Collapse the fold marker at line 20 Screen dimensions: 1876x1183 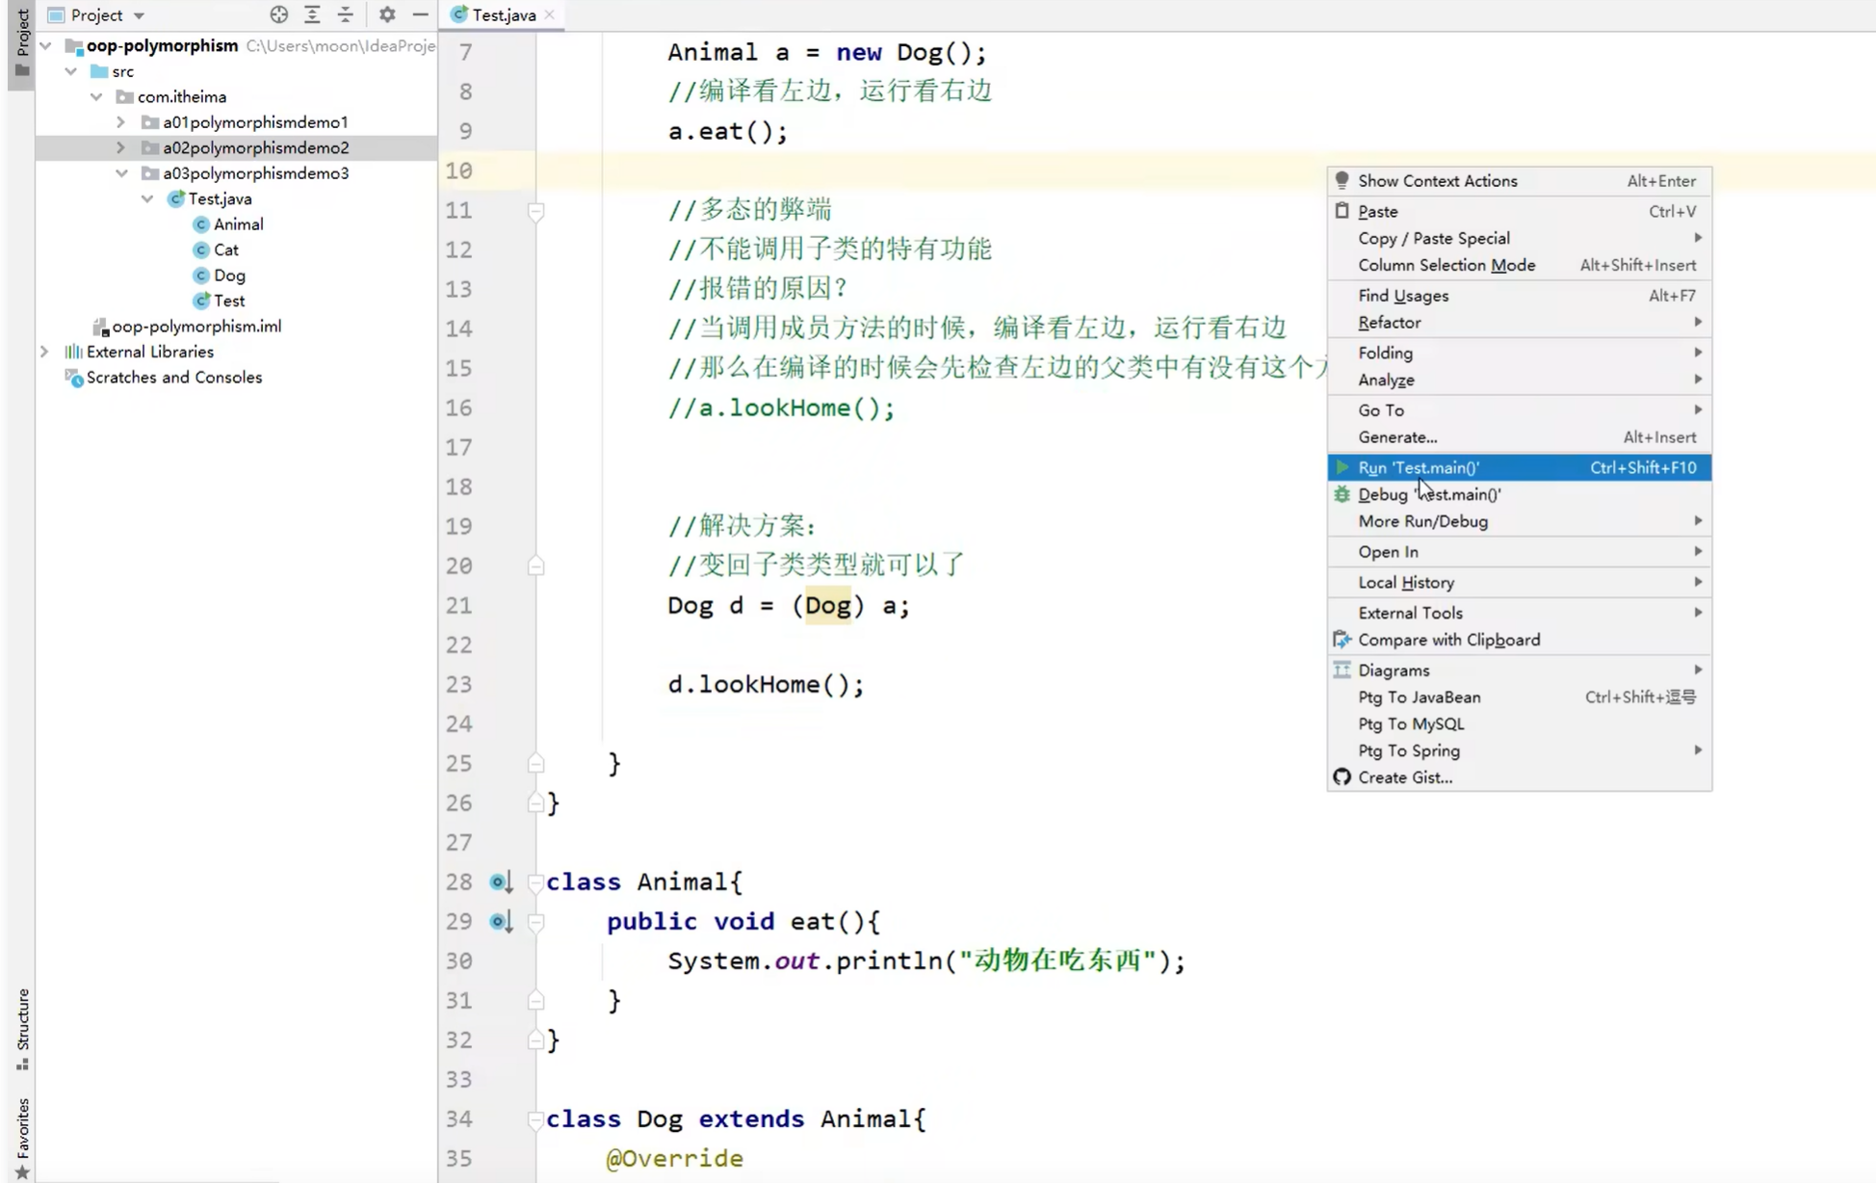point(536,566)
